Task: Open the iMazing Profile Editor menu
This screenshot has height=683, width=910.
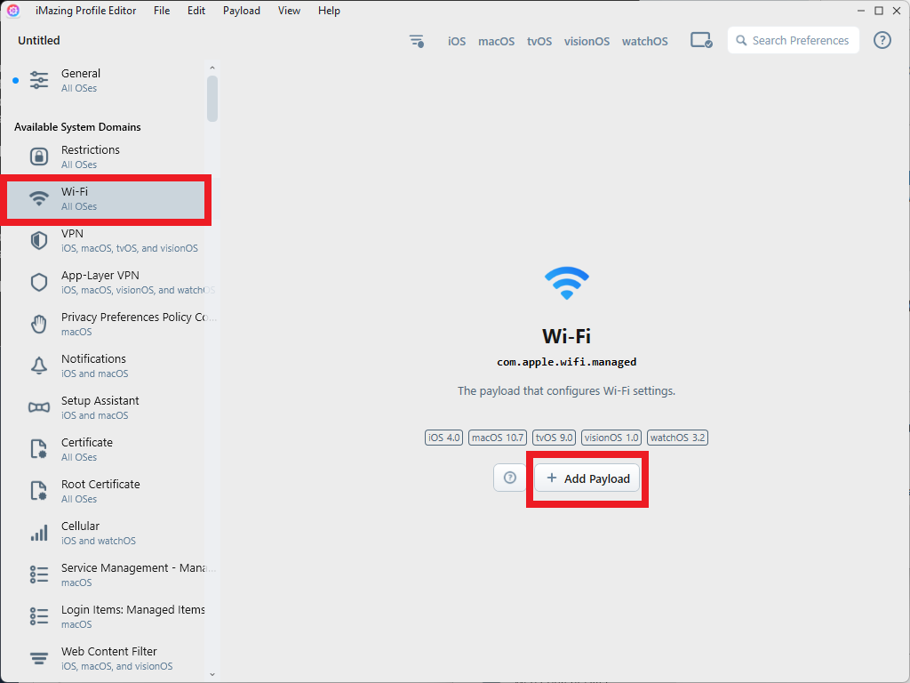Action: pyautogui.click(x=86, y=11)
